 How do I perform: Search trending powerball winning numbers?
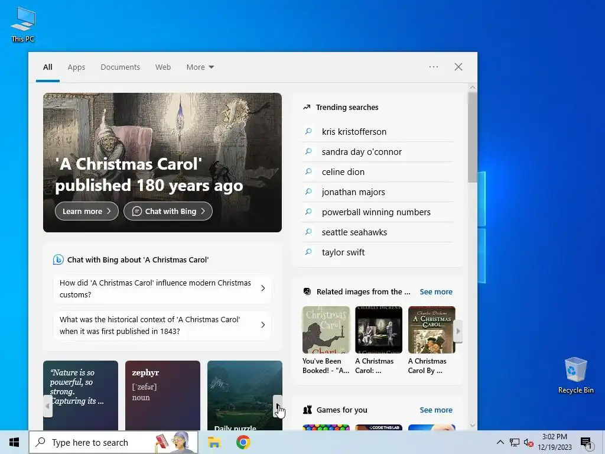[x=378, y=212]
